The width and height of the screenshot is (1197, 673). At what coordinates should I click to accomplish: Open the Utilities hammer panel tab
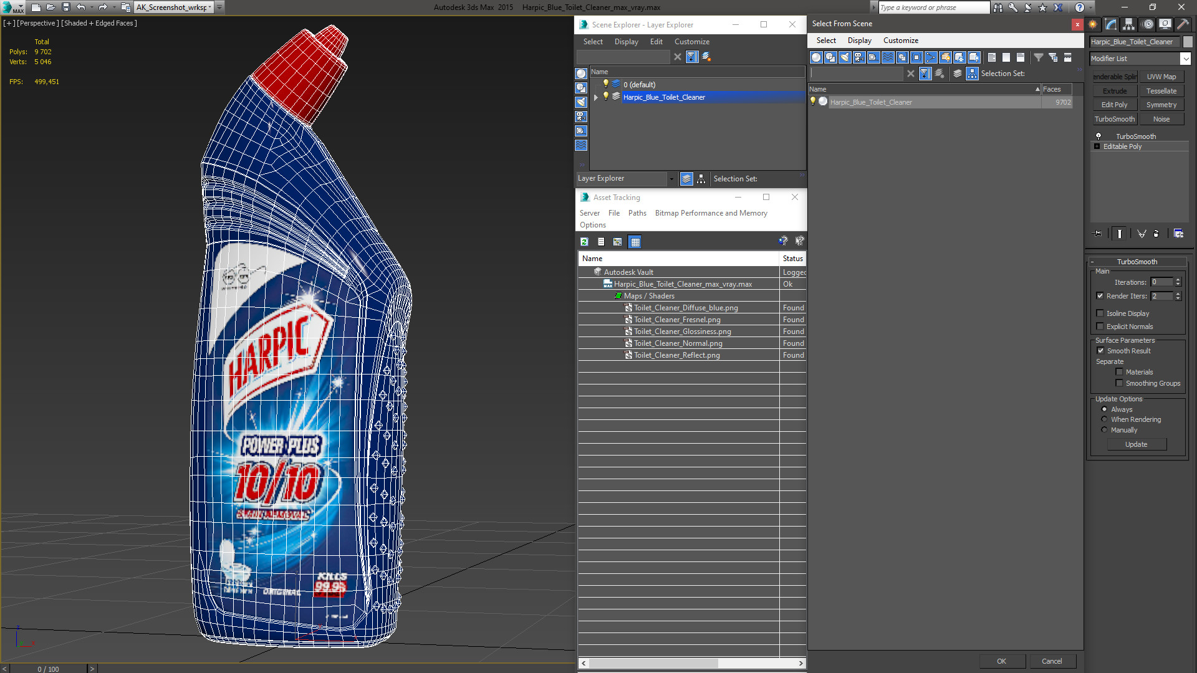point(1183,24)
